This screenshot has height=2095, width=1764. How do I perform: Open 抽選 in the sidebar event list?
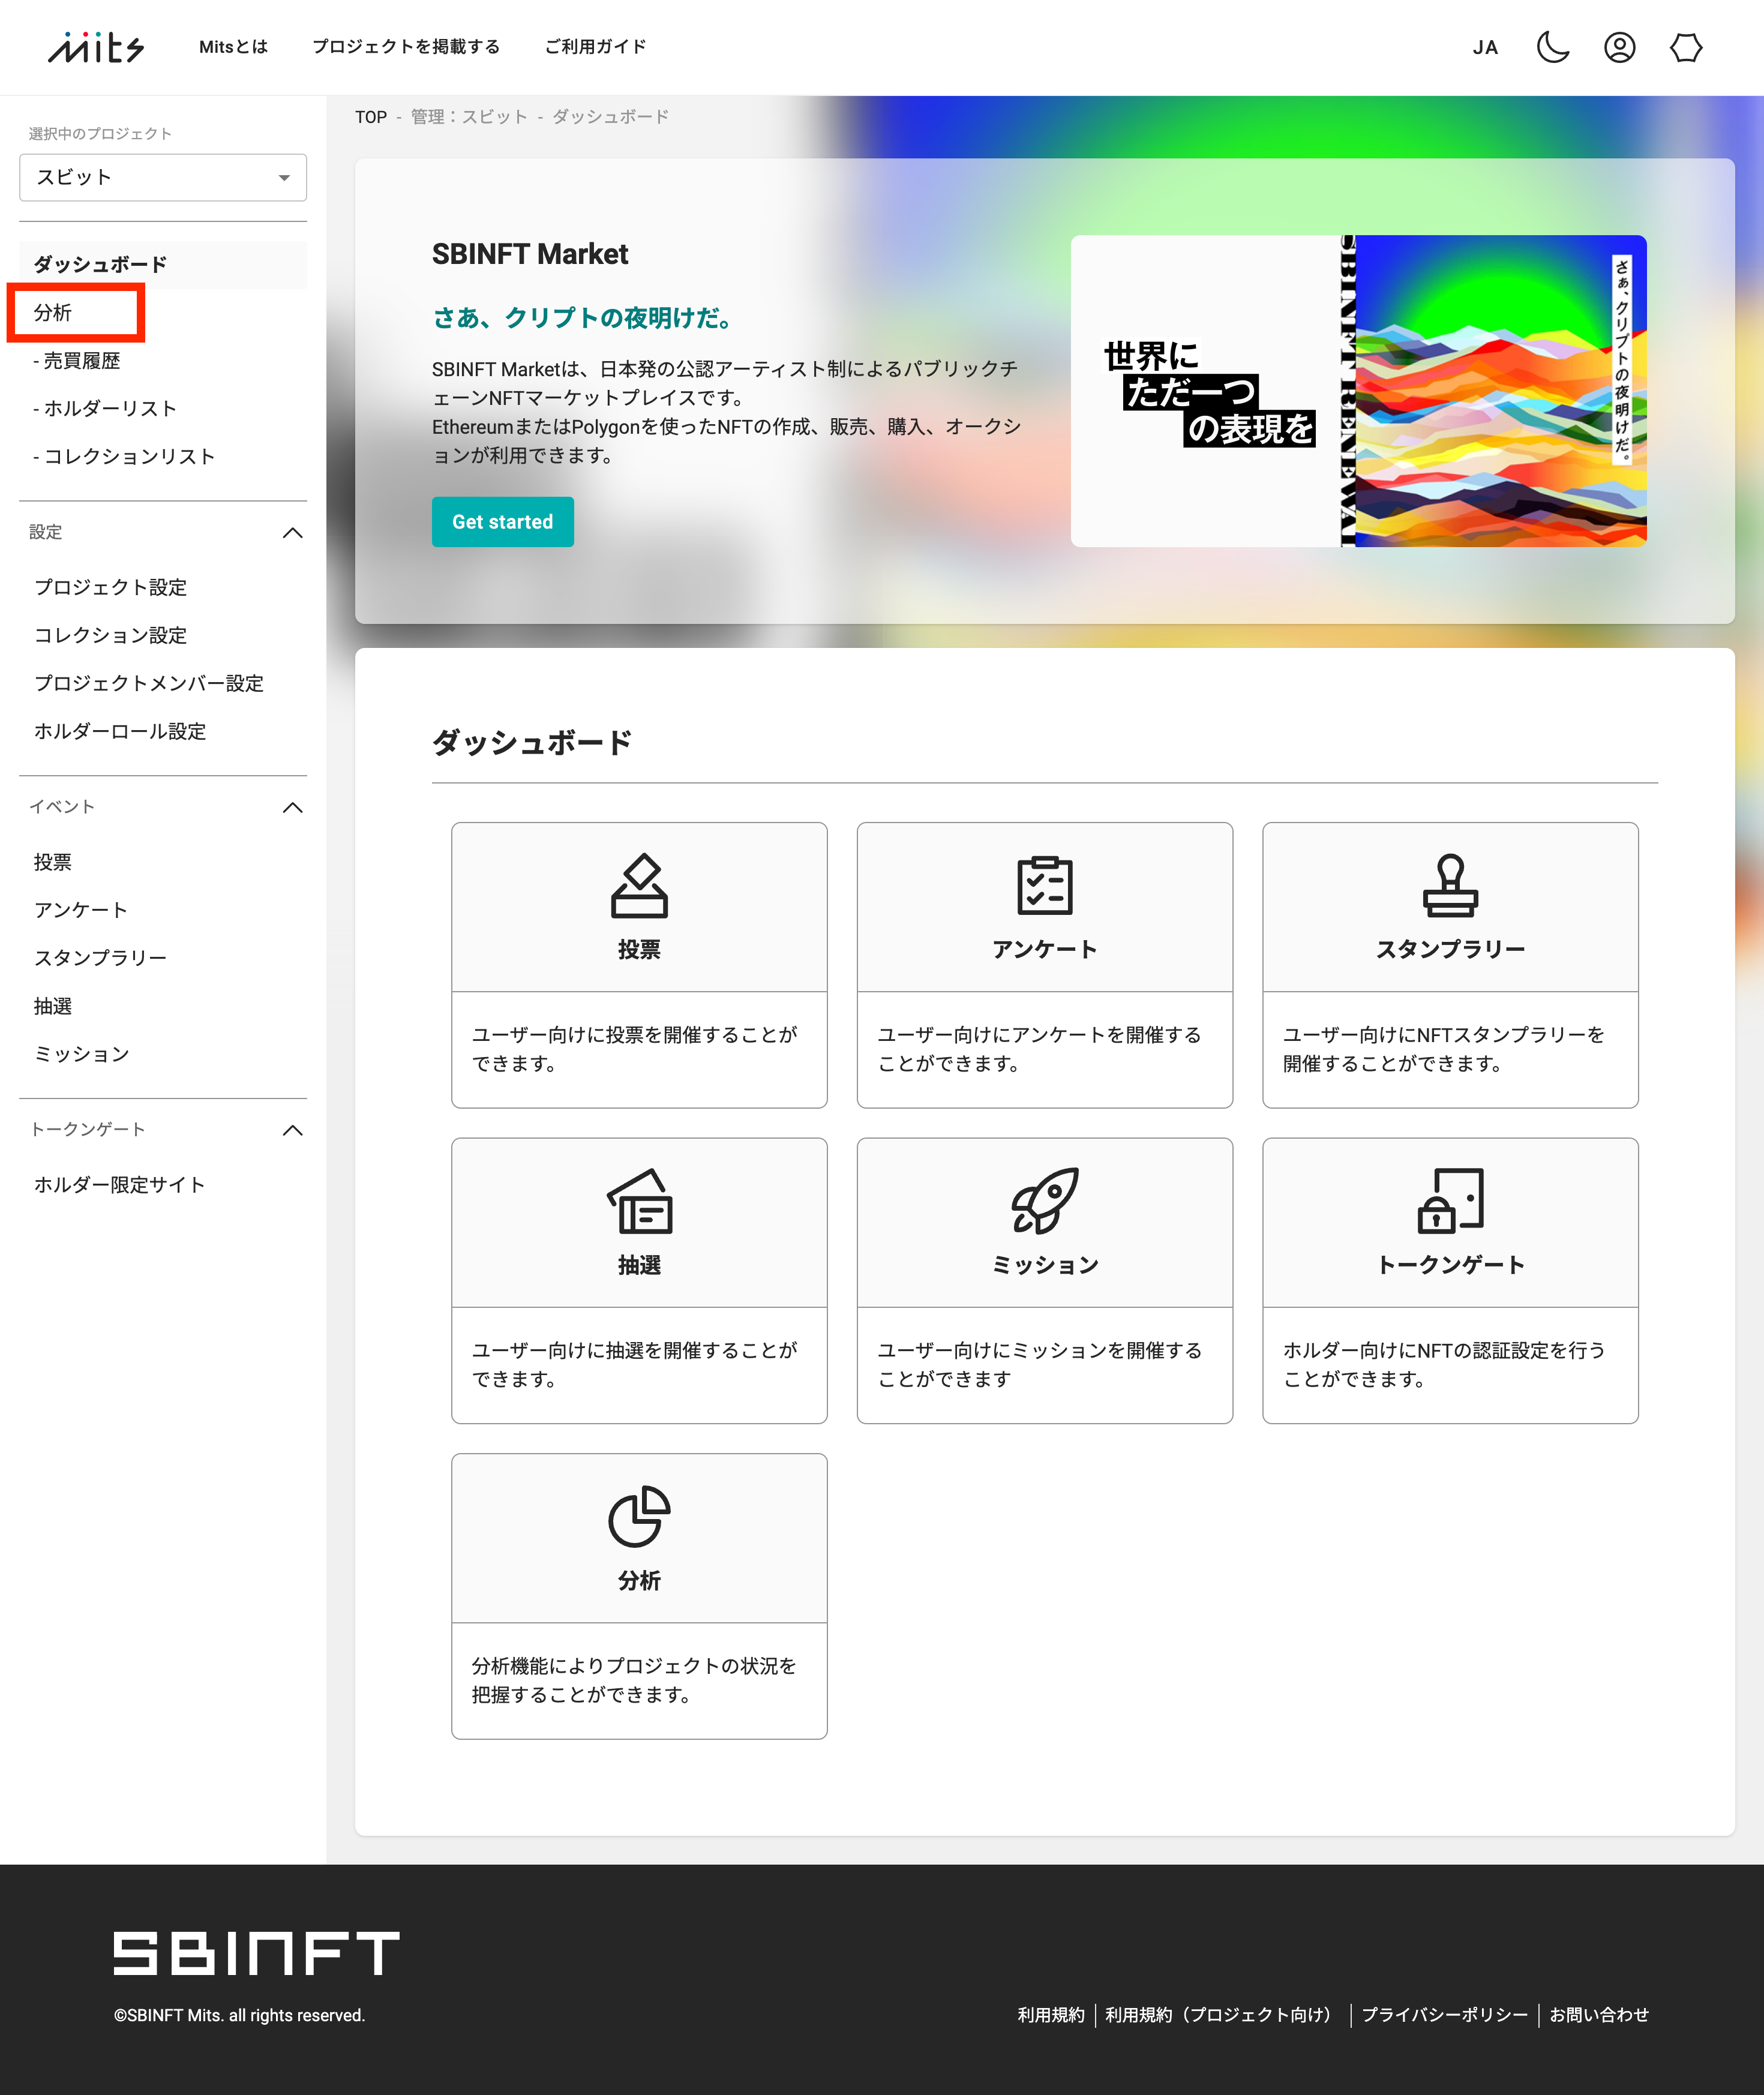point(53,1006)
